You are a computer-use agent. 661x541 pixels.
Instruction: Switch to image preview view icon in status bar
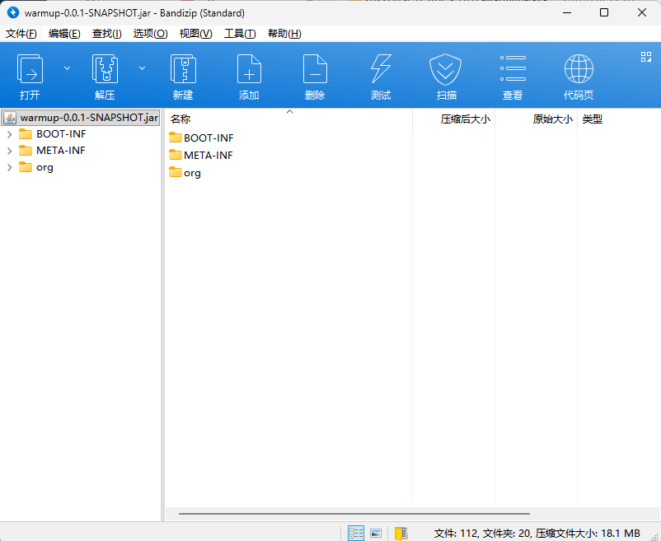[376, 533]
